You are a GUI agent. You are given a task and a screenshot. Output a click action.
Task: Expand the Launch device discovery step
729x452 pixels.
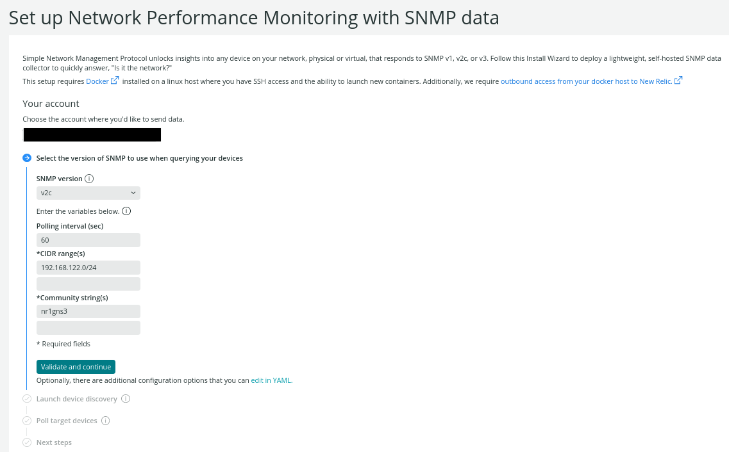pos(77,398)
